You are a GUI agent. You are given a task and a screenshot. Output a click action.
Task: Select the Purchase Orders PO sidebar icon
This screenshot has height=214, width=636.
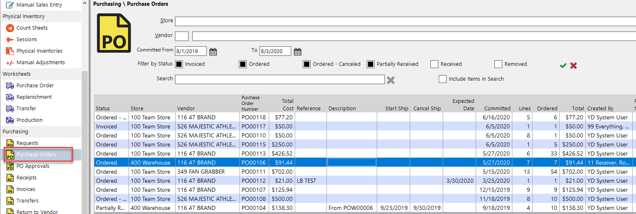pyautogui.click(x=10, y=155)
